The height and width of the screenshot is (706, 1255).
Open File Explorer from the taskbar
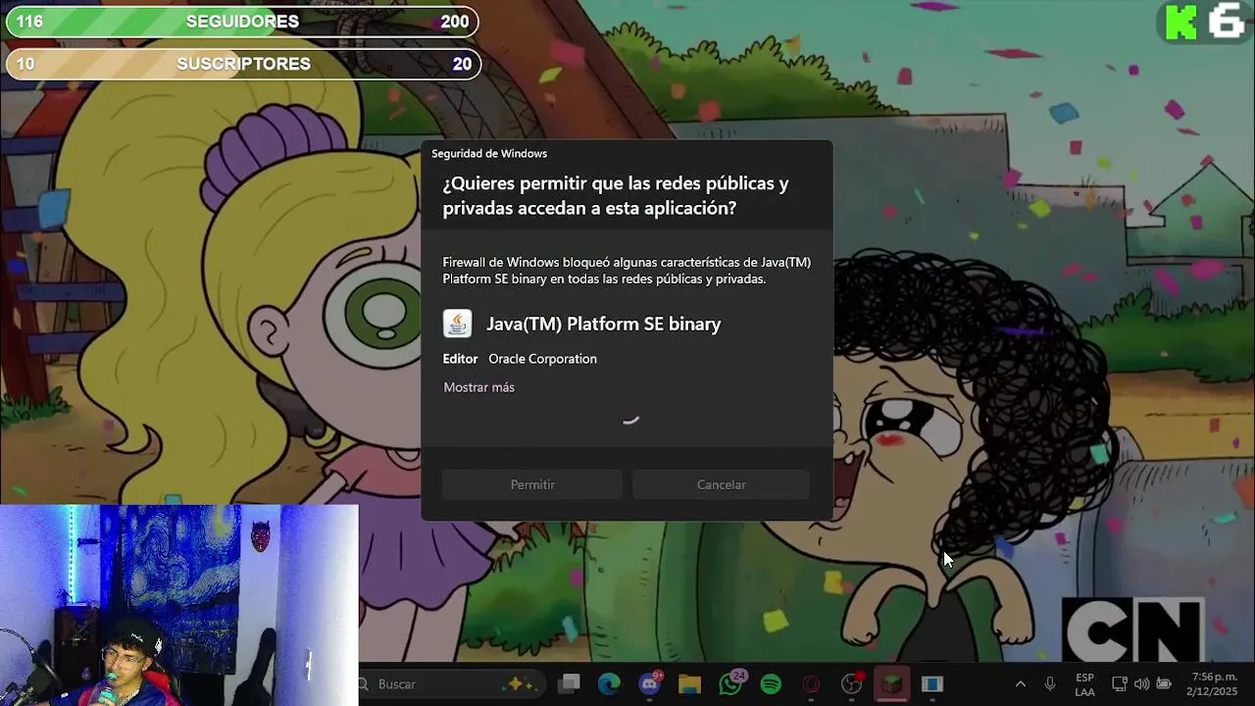pos(689,683)
